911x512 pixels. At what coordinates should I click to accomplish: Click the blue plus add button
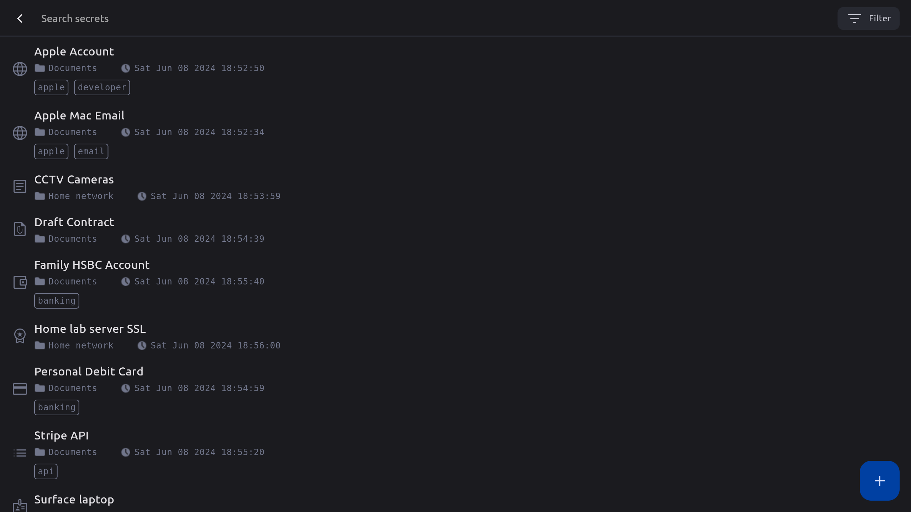[879, 481]
